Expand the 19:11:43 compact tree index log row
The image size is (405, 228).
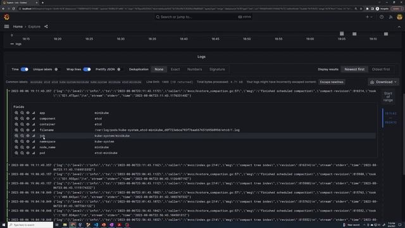(9, 165)
